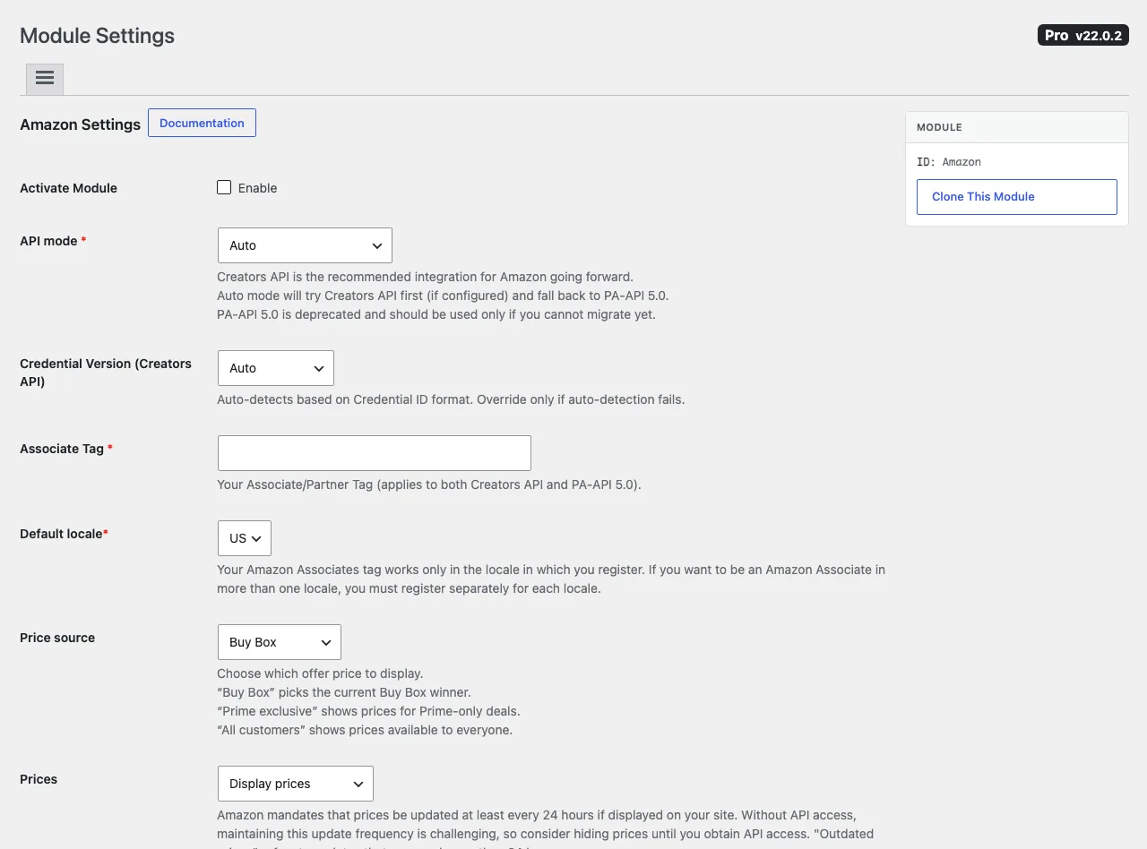This screenshot has width=1147, height=849.
Task: Click the "Price source" label
Action: [57, 638]
